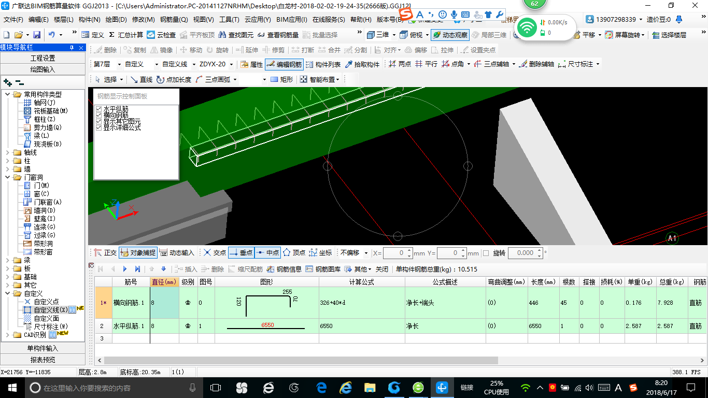This screenshot has height=398, width=708.
Task: Open the 帮助(H) menu
Action: tap(361, 20)
